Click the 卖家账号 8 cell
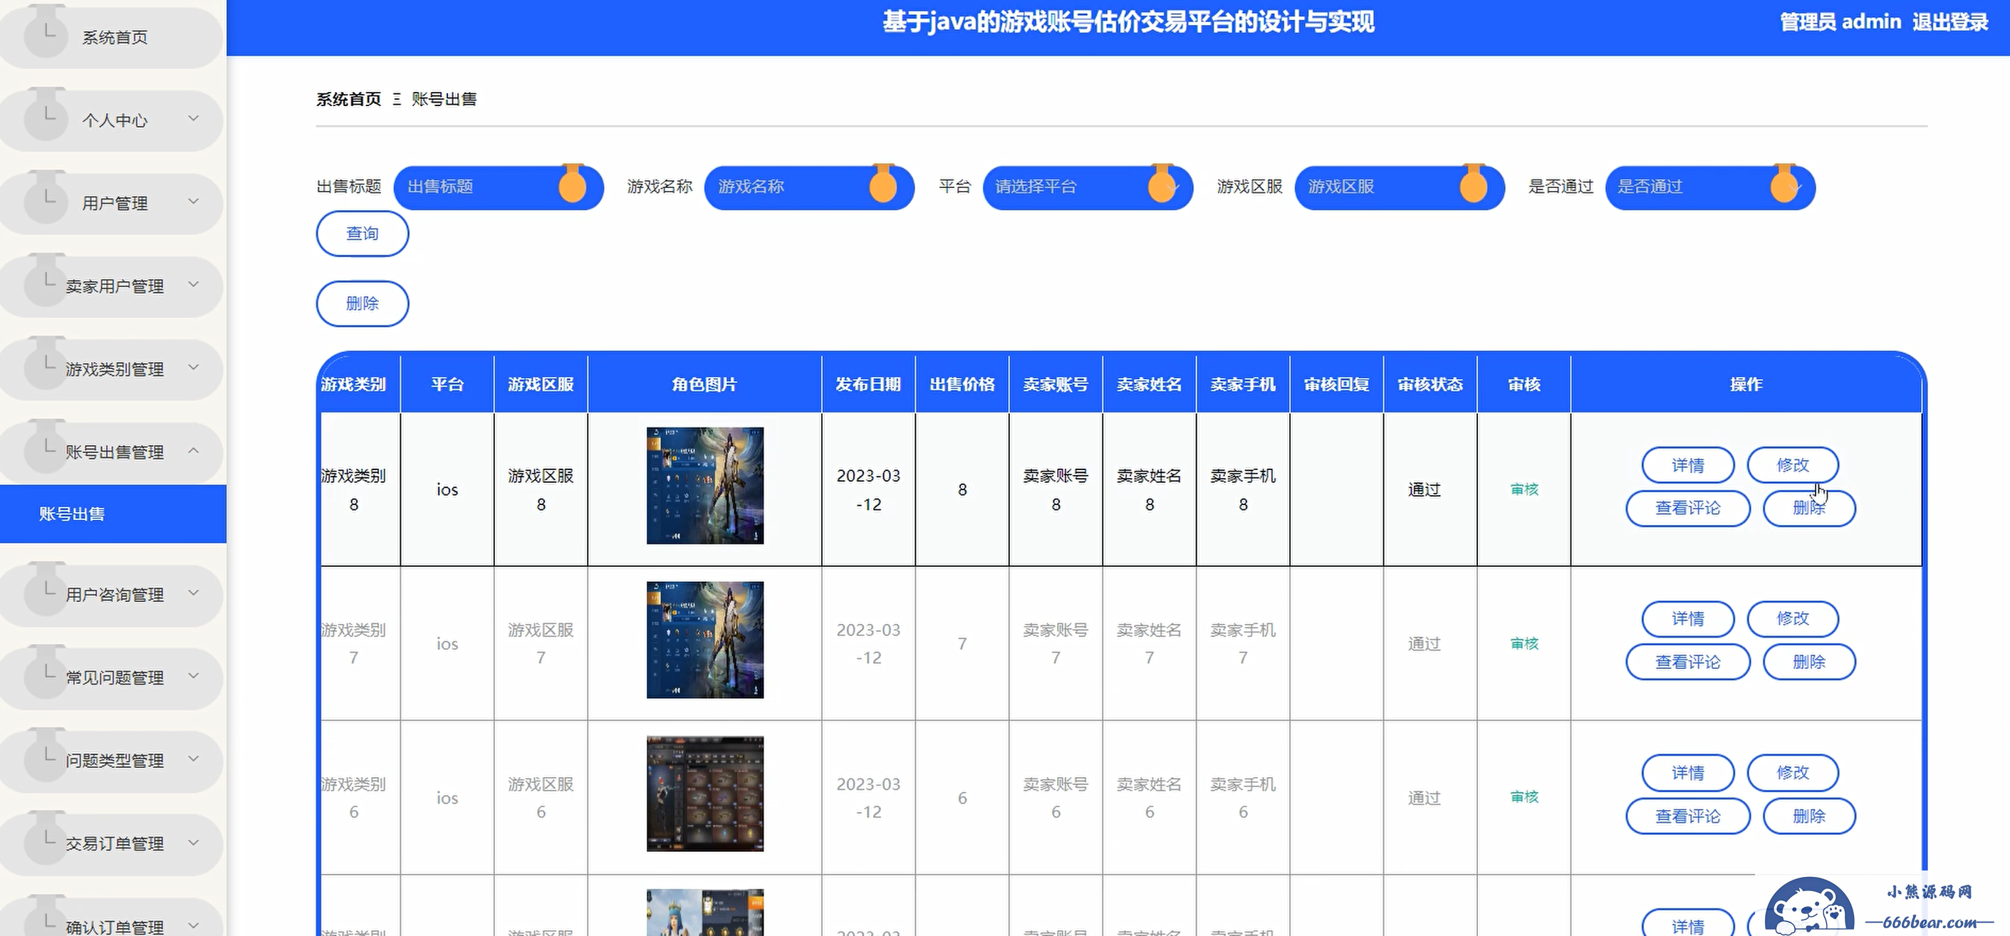This screenshot has height=936, width=2010. [1056, 489]
